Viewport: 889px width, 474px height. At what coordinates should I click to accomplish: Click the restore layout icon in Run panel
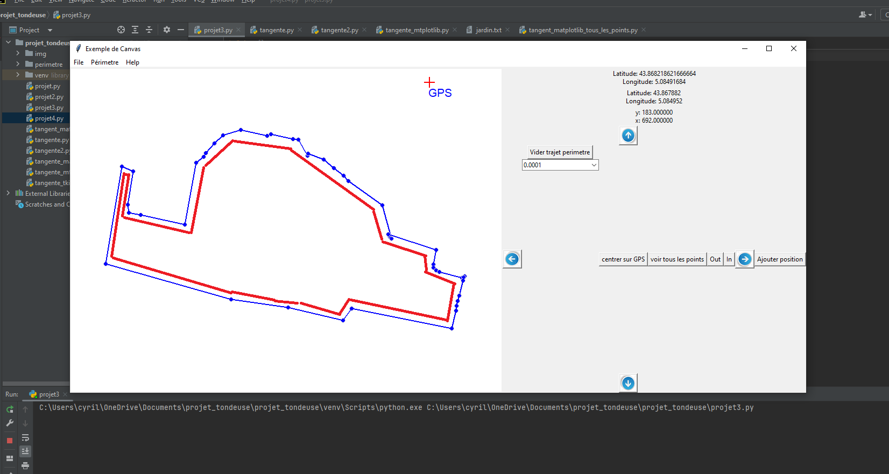(10, 458)
